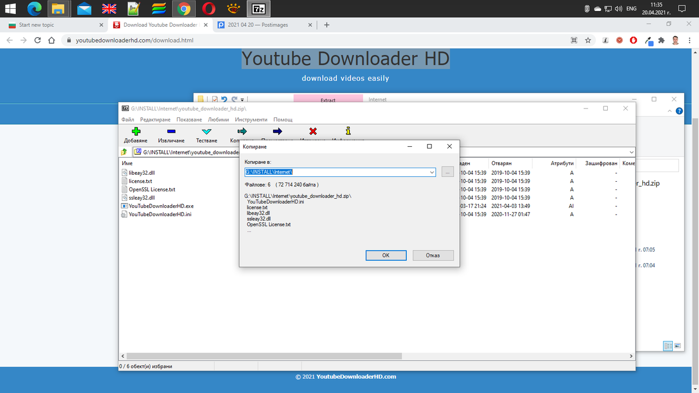The image size is (699, 393).
Task: Sort by Атрибути column header
Action: pos(562,163)
